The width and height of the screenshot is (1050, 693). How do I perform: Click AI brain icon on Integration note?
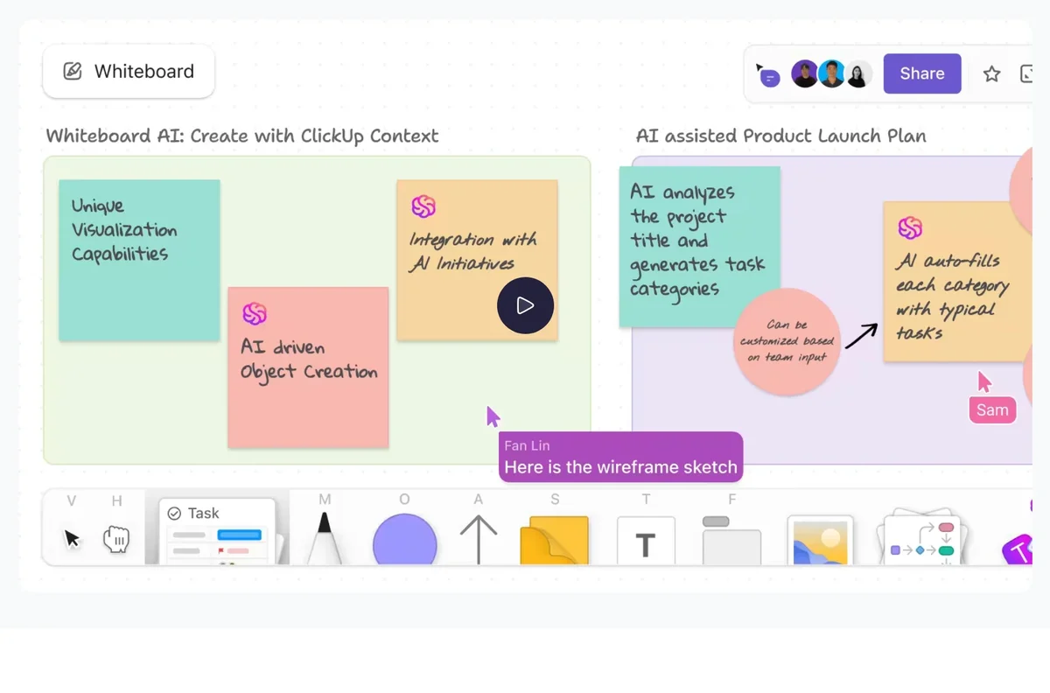(x=423, y=206)
